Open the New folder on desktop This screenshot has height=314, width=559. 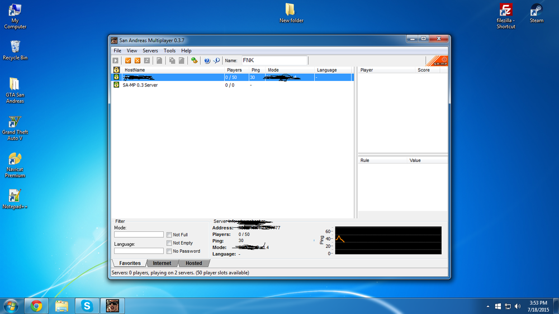[291, 13]
